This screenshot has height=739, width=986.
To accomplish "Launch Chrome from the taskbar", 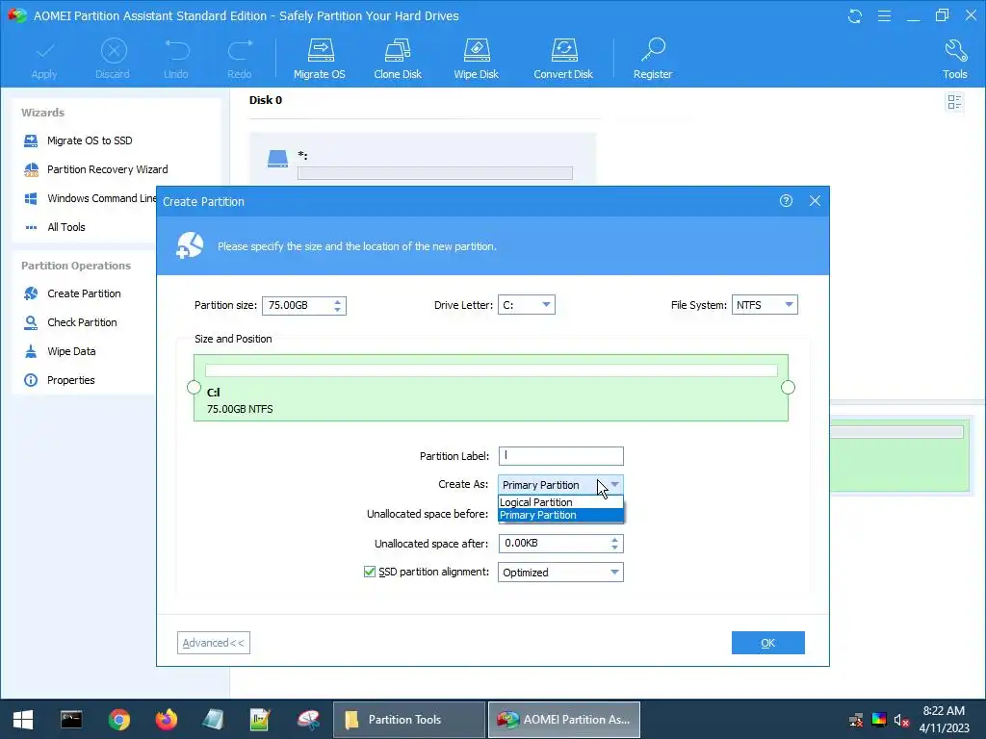I will pos(118,720).
